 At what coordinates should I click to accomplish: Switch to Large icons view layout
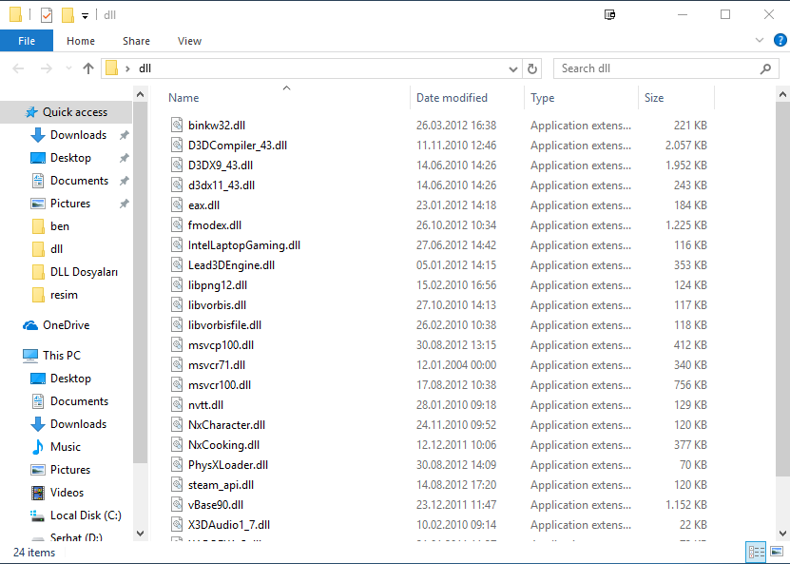776,552
